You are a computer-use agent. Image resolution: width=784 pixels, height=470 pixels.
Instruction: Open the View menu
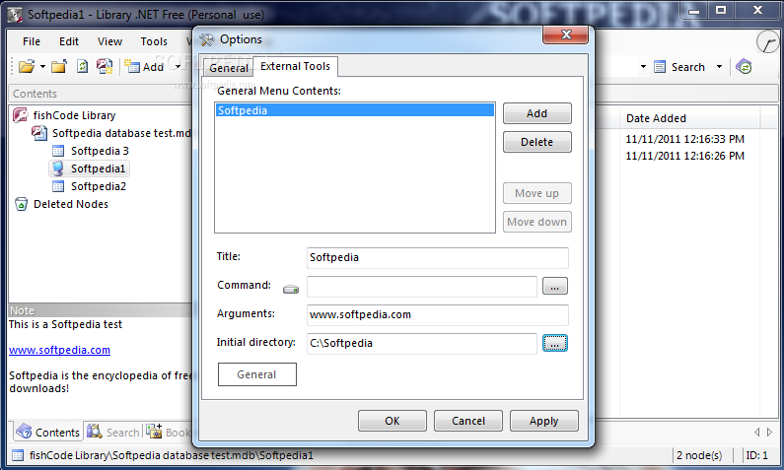(x=109, y=41)
